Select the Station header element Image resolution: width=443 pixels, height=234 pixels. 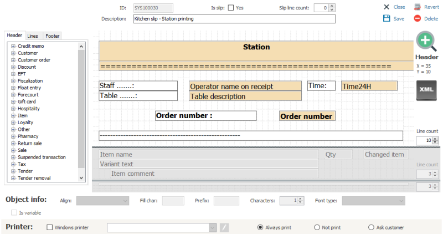click(256, 50)
